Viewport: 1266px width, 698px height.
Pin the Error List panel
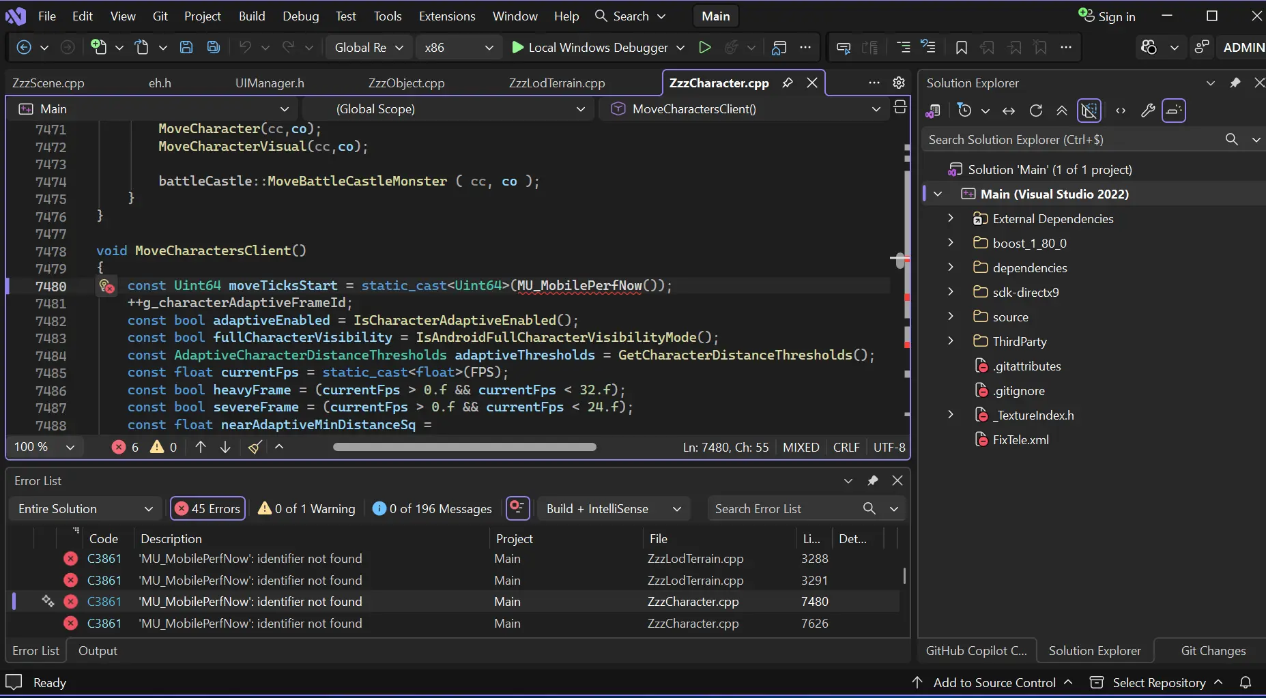pos(873,480)
